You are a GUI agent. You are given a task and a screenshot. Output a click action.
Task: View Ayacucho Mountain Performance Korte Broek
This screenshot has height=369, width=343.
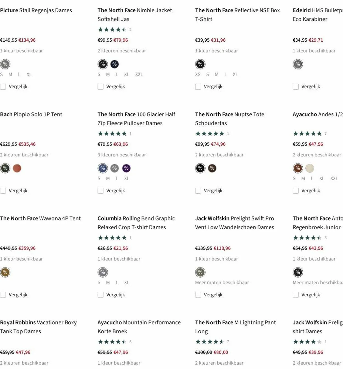139,327
